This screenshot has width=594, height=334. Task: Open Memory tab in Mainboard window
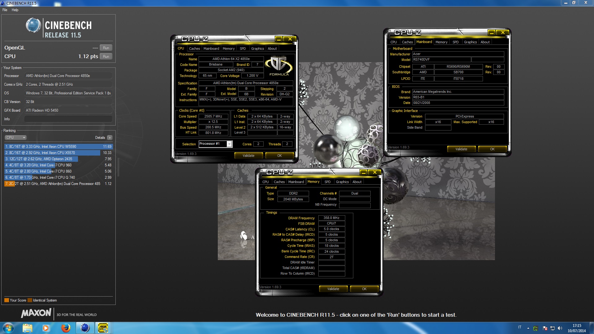click(441, 42)
